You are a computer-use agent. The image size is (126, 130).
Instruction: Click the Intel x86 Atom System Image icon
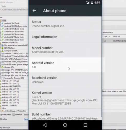coord(3,64)
